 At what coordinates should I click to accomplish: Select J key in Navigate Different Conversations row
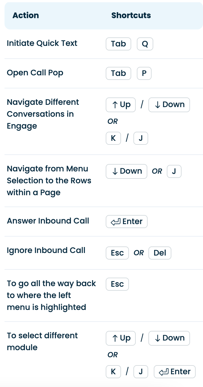tap(141, 139)
